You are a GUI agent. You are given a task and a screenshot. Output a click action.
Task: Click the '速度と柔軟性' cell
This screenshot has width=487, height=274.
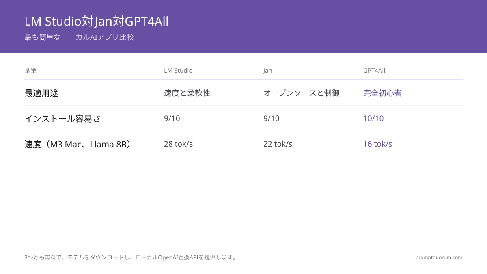click(x=187, y=93)
